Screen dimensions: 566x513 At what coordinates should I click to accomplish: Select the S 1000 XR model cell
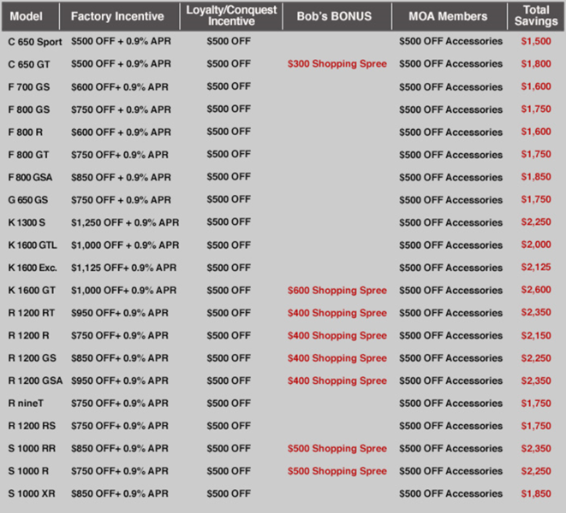(x=32, y=493)
